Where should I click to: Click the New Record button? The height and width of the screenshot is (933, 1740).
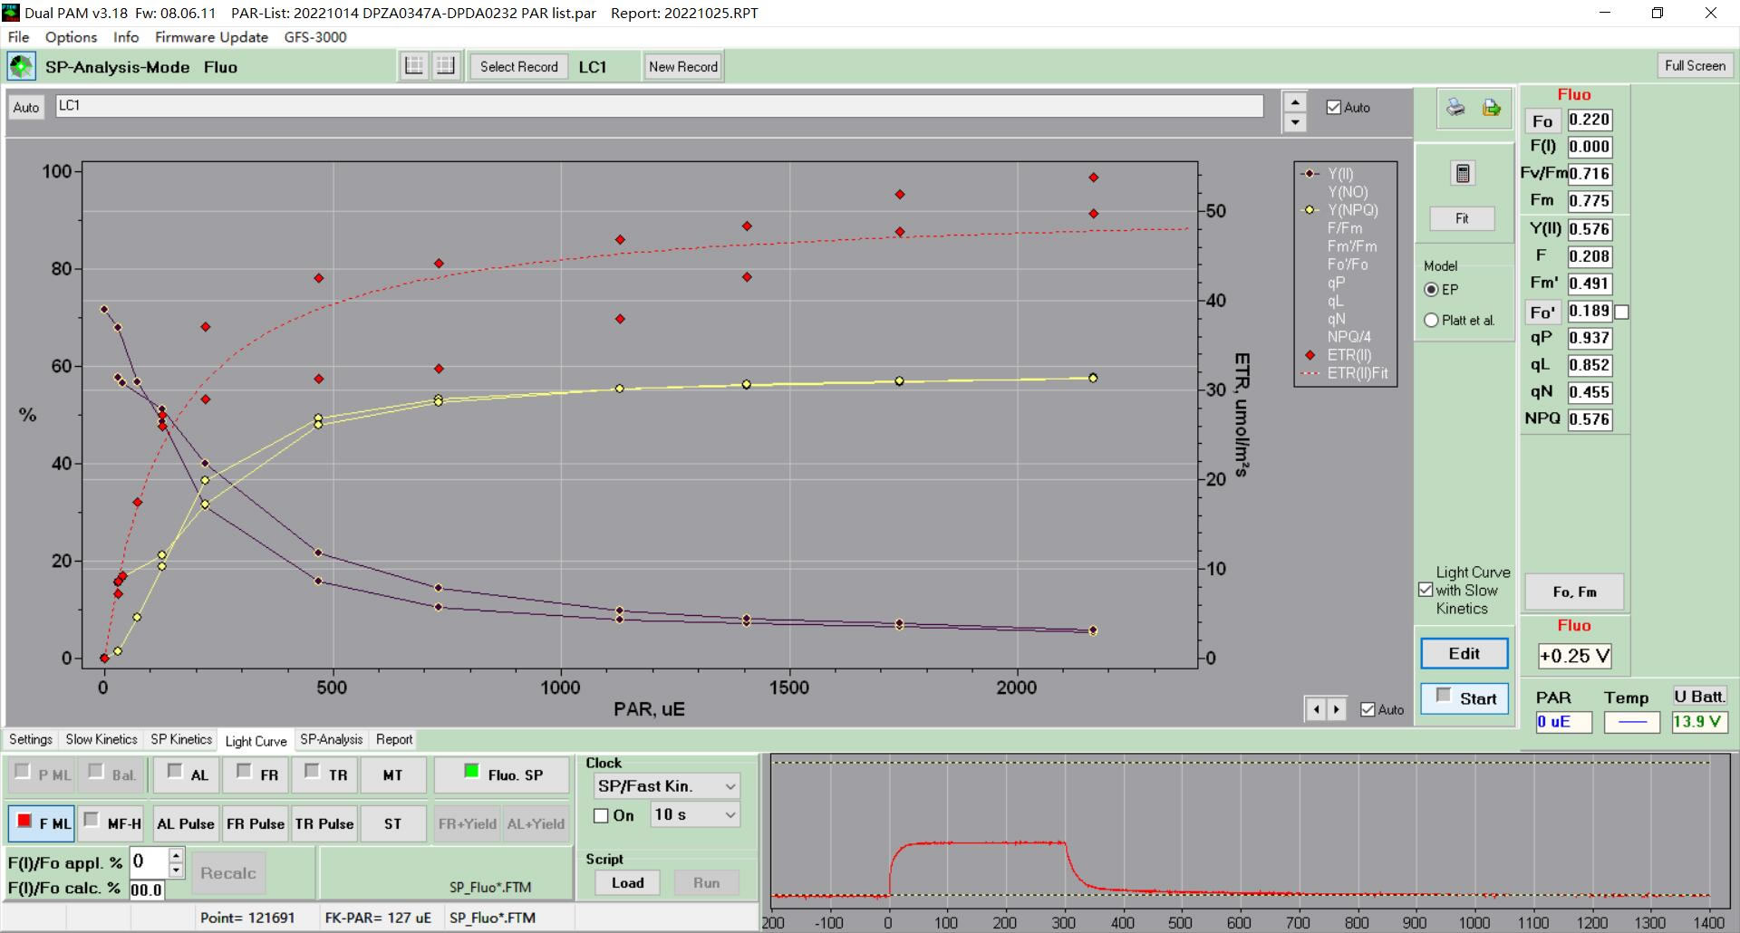(x=682, y=66)
